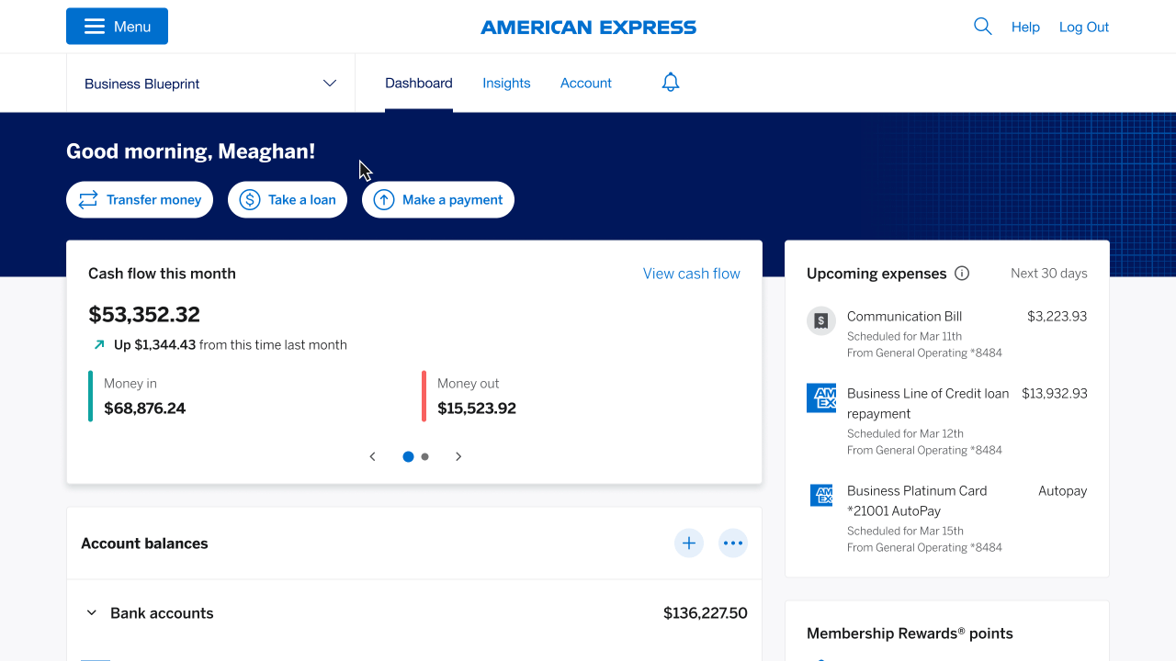
Task: Open notifications via the bell icon
Action: (x=670, y=82)
